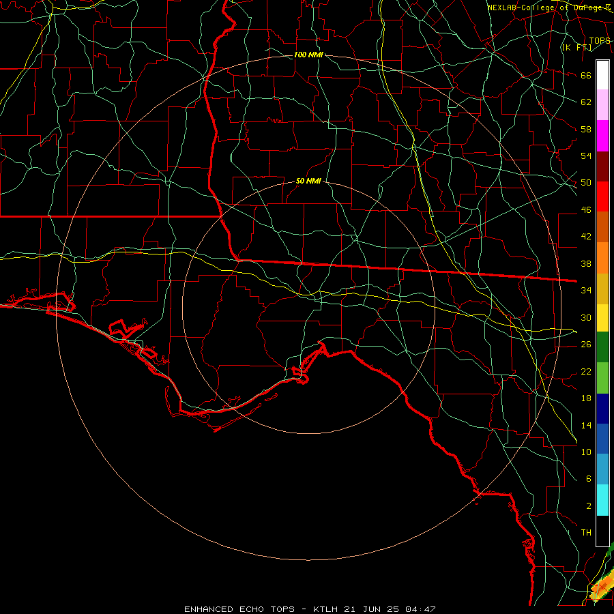The height and width of the screenshot is (614, 614).
Task: Pick the magenta 58 legend swatch
Action: 602,136
